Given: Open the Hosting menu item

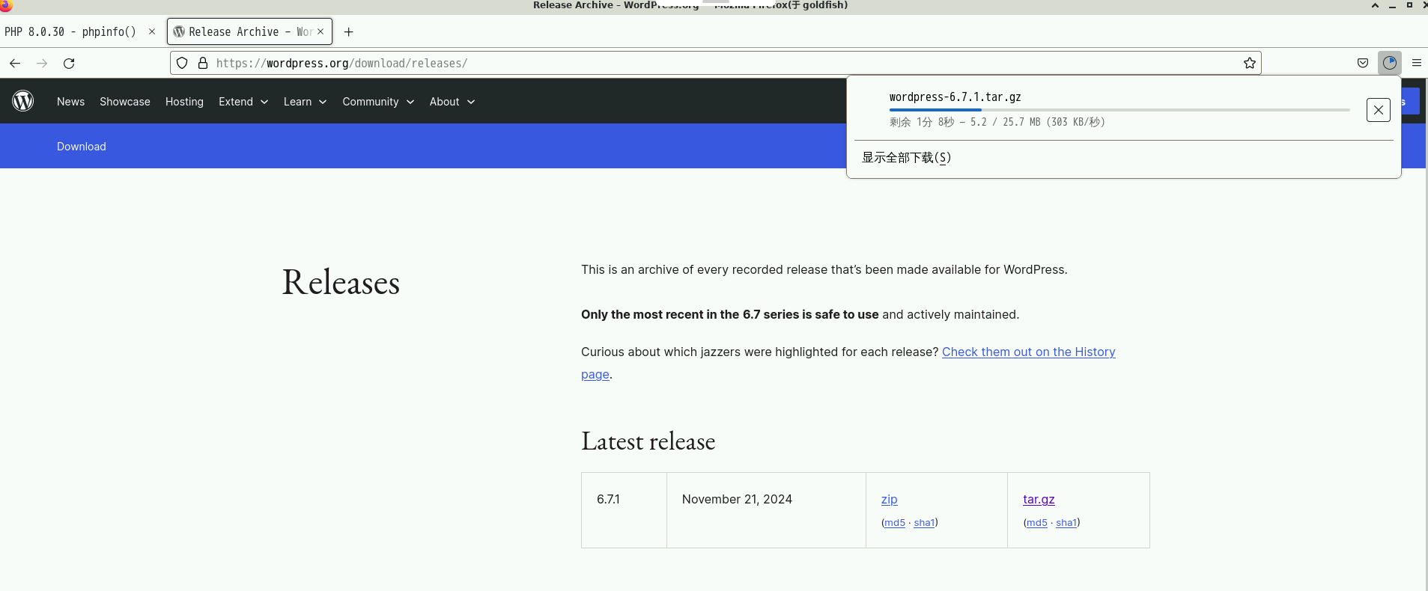Looking at the screenshot, I should pos(184,102).
